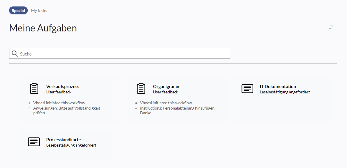Click the Meine Aufgaben heading
The width and height of the screenshot is (347, 168).
pyautogui.click(x=43, y=28)
